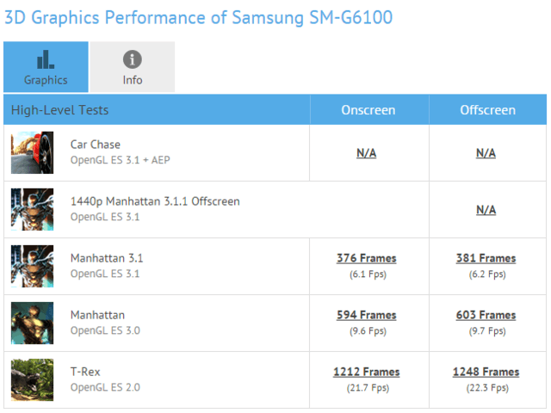Open the 594 Frames Manhattan result
Image resolution: width=551 pixels, height=413 pixels.
(366, 315)
